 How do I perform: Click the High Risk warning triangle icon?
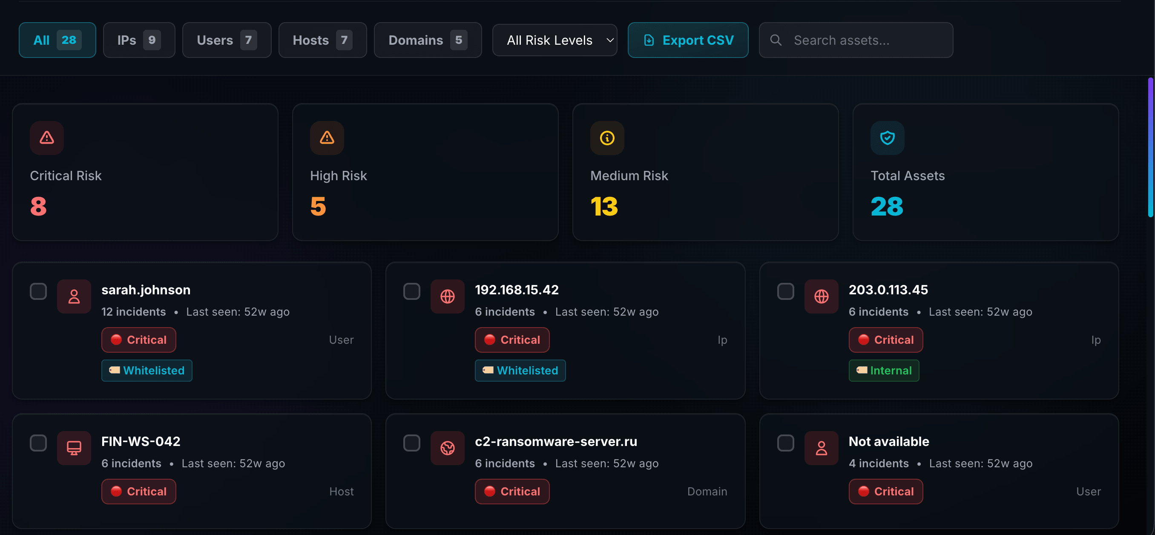pyautogui.click(x=327, y=138)
